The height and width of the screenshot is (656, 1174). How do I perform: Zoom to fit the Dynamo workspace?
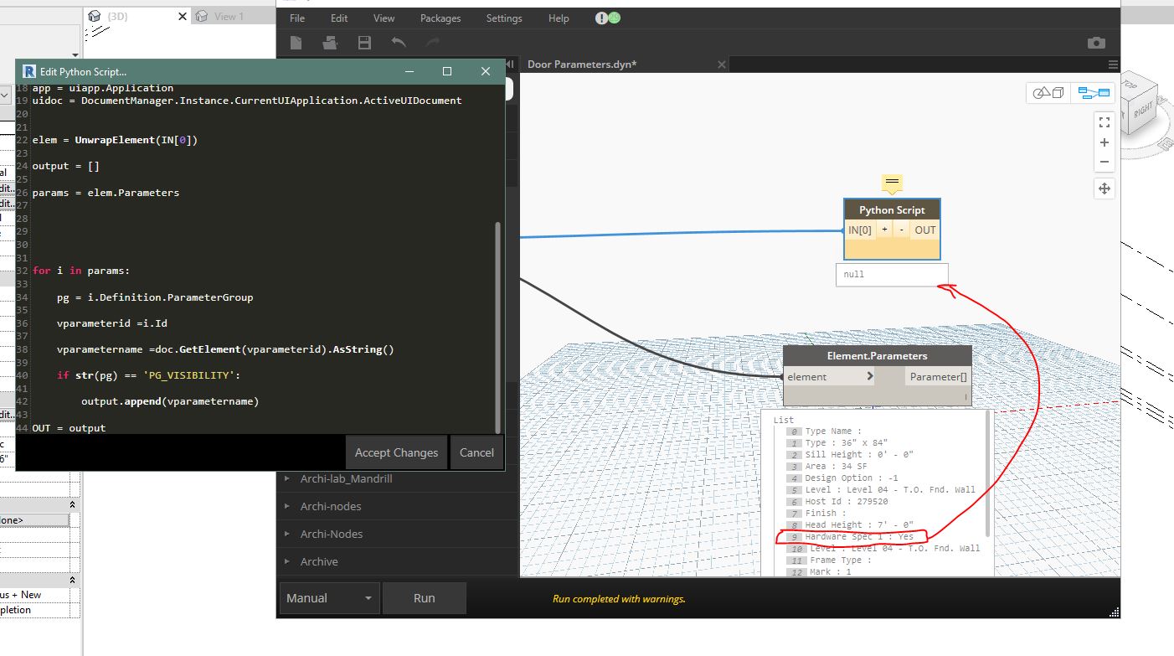1104,122
